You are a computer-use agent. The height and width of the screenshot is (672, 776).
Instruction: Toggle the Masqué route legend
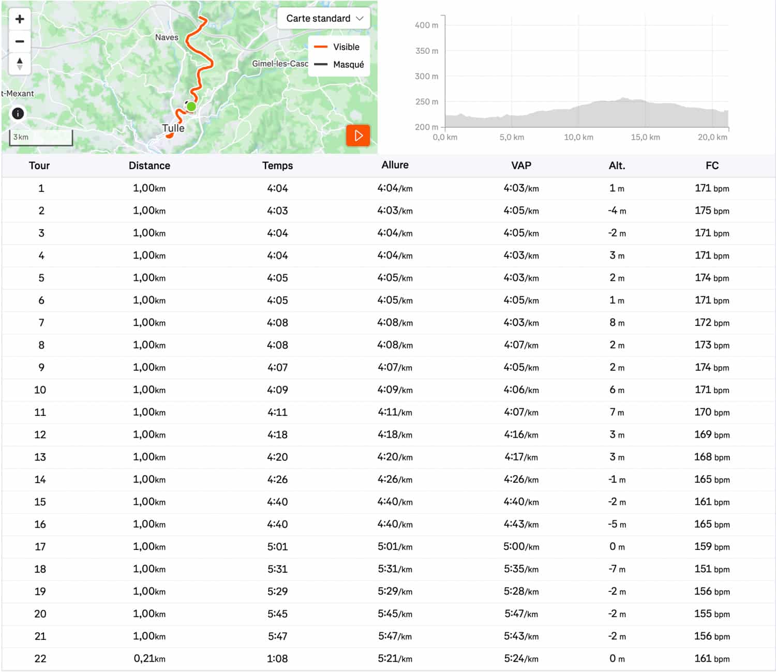[x=348, y=65]
